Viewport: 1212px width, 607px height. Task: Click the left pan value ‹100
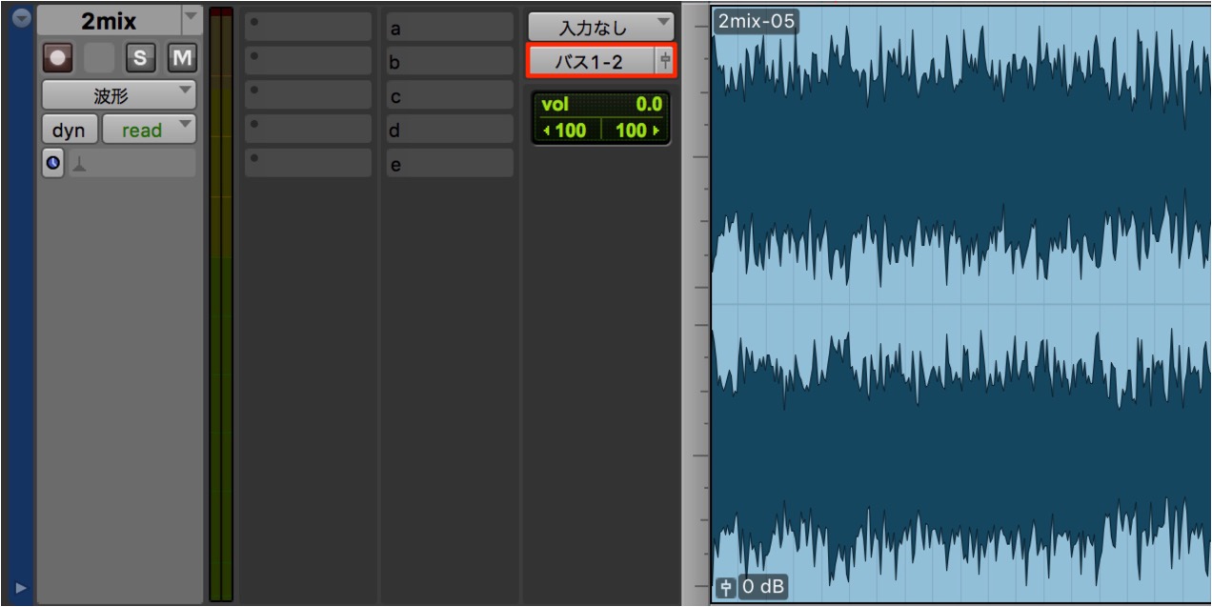click(569, 130)
